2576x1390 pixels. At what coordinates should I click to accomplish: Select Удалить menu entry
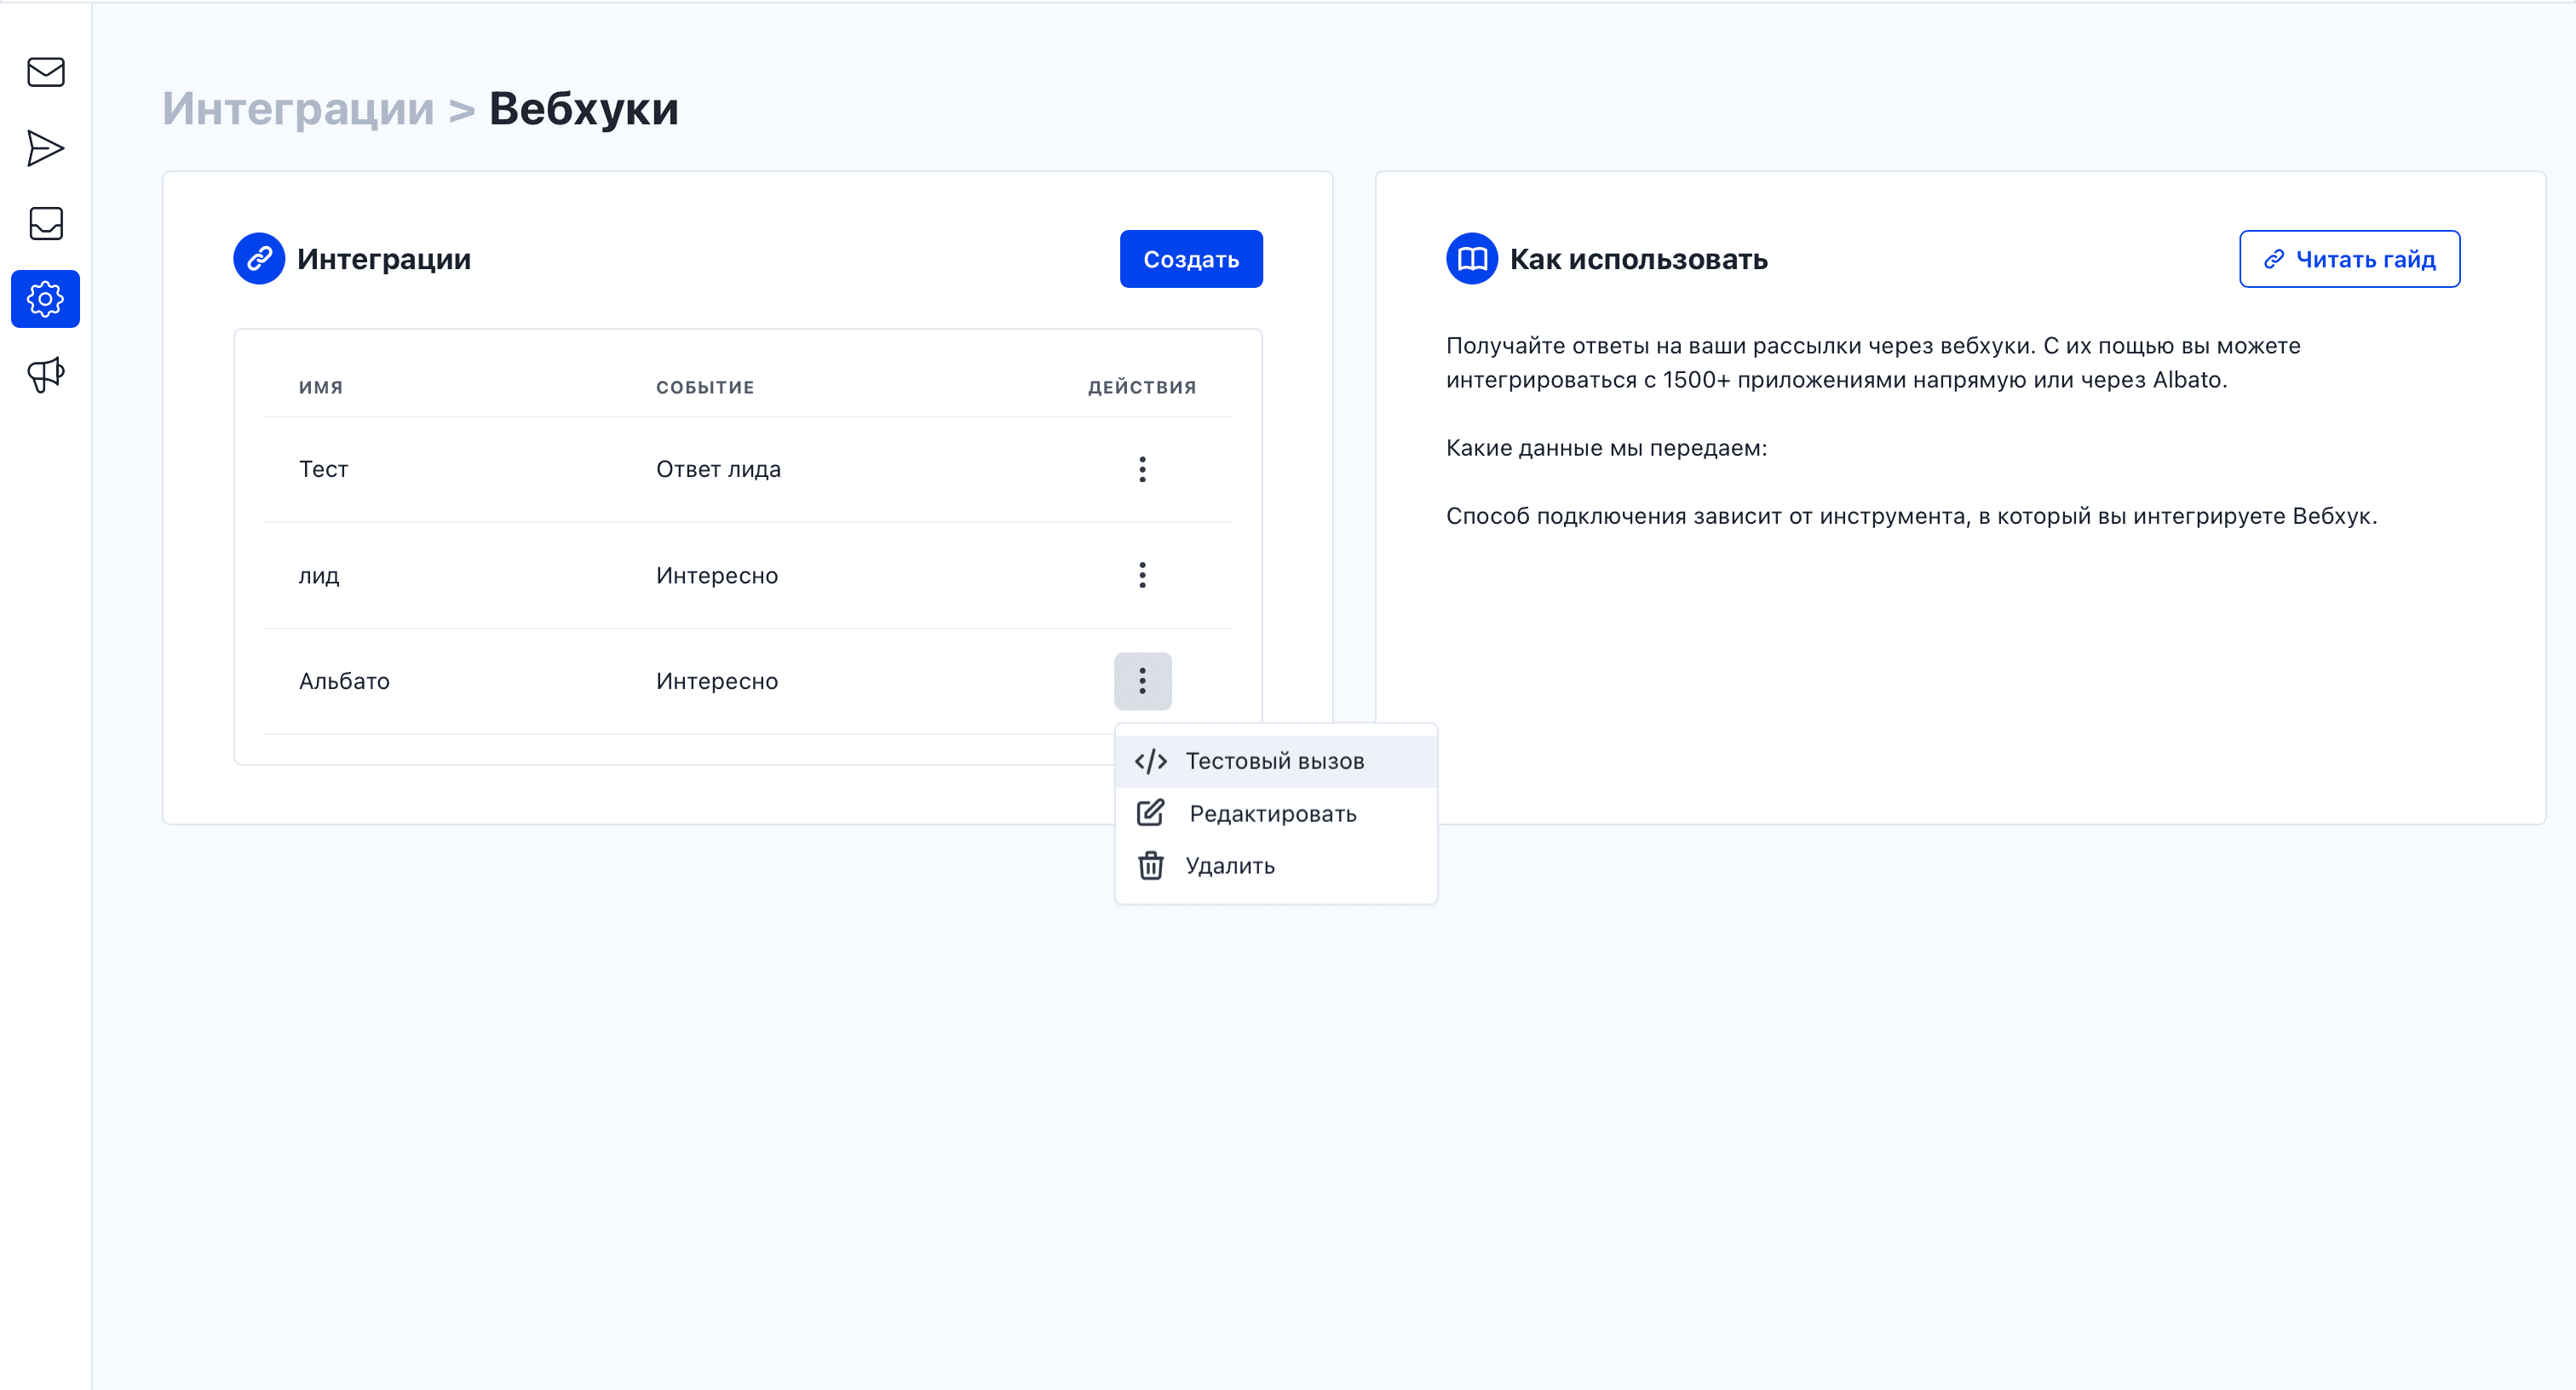click(1230, 866)
